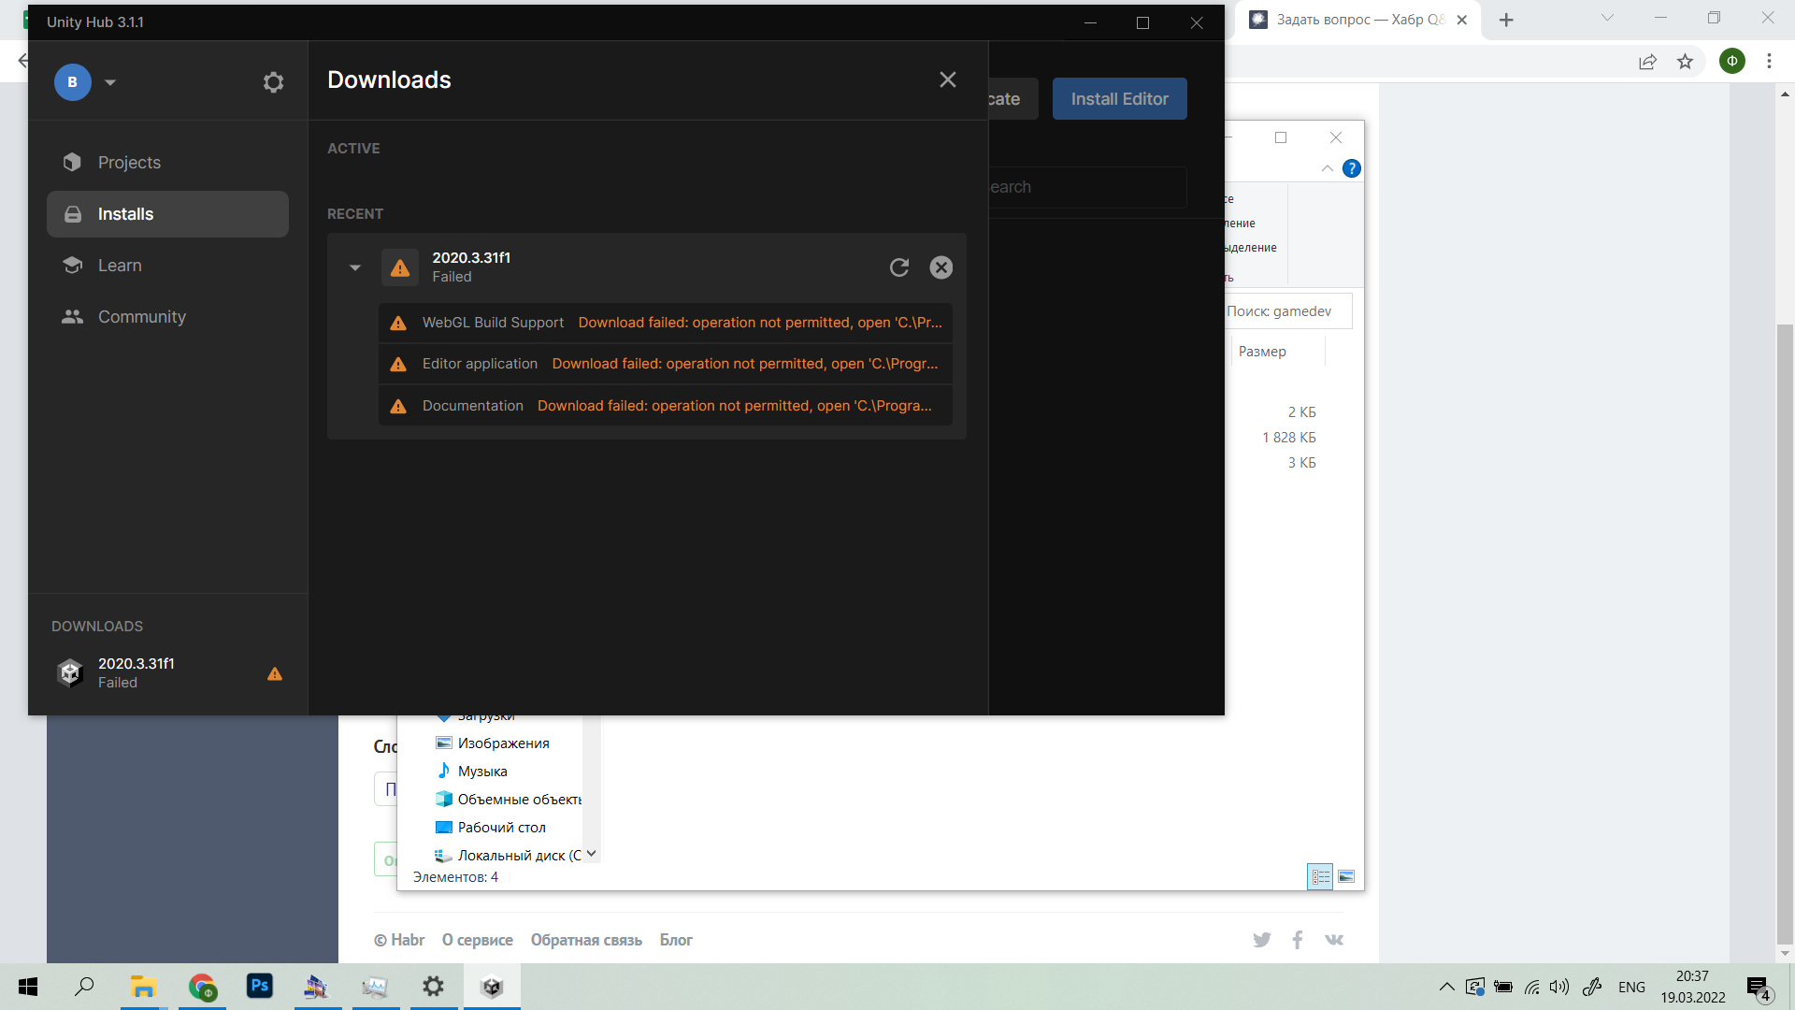Open Windows Start menu
This screenshot has width=1795, height=1010.
(28, 987)
